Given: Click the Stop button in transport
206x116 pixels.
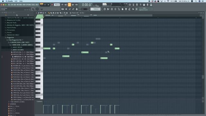Looking at the screenshot, I should pyautogui.click(x=48, y=5).
